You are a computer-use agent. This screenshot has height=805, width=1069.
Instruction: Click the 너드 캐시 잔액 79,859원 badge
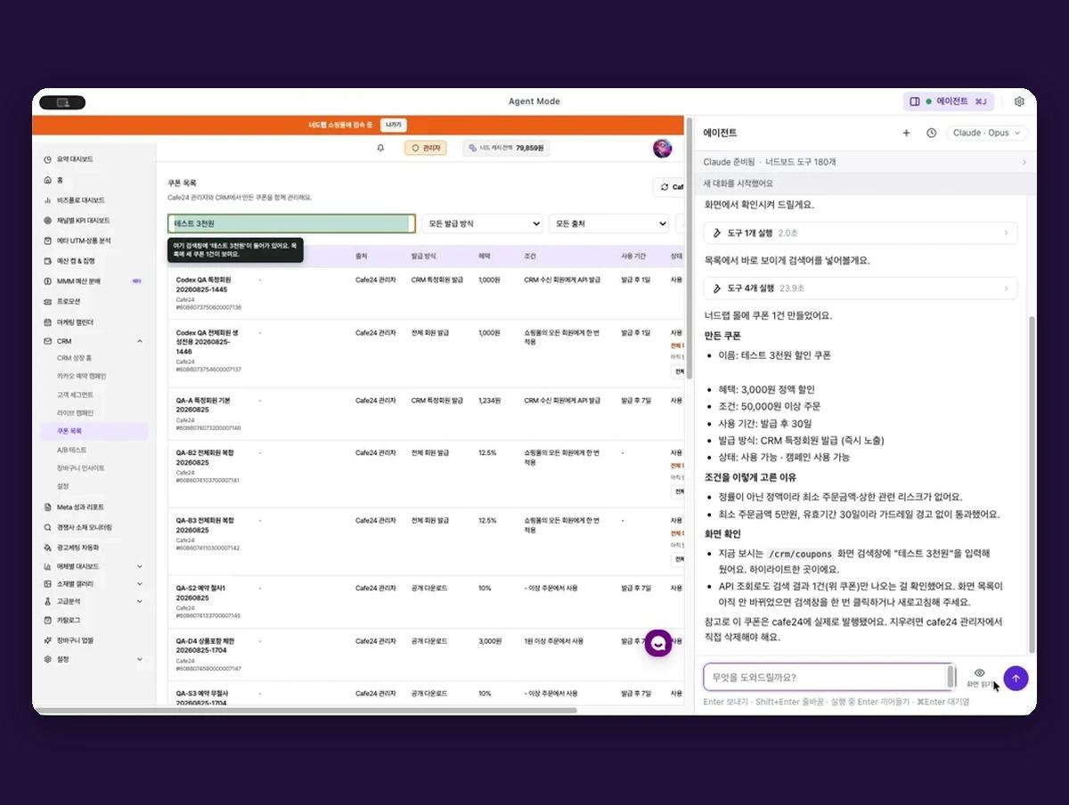506,148
